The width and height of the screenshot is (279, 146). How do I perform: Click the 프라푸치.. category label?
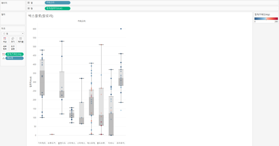point(121,143)
